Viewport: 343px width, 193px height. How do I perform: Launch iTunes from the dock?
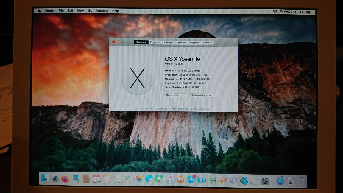point(170,179)
